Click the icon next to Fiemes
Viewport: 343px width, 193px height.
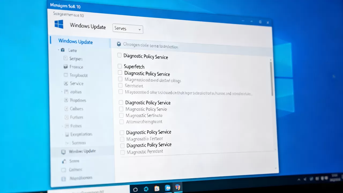(x=67, y=126)
